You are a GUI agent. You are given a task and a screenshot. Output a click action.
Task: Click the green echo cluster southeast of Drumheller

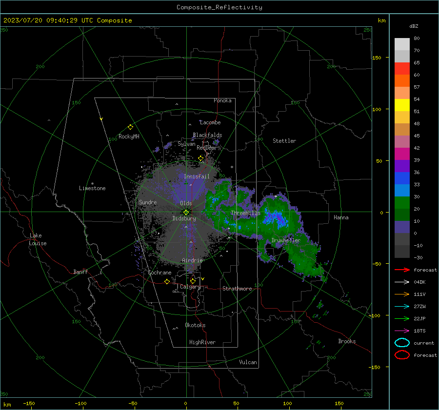[307, 259]
